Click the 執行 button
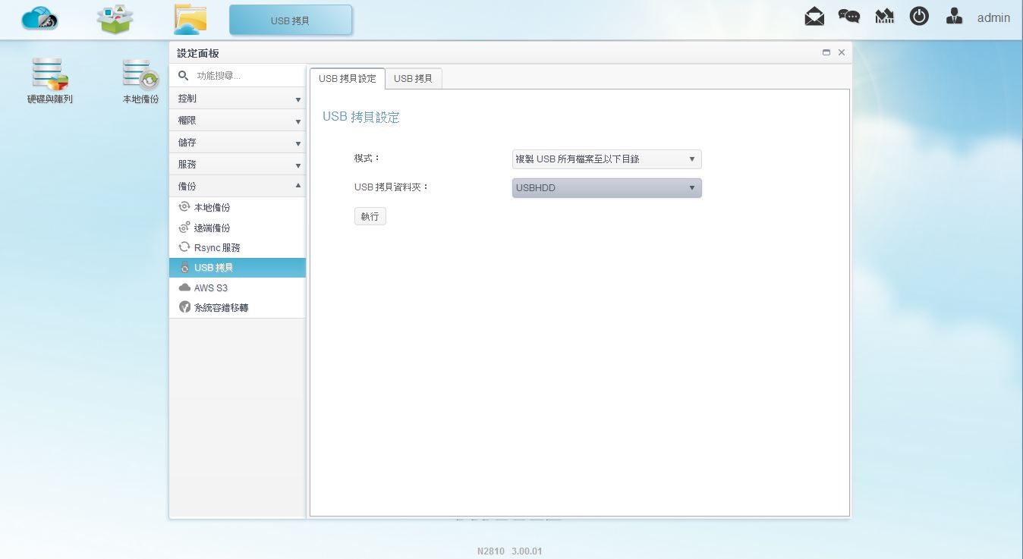The image size is (1023, 559). 370,216
